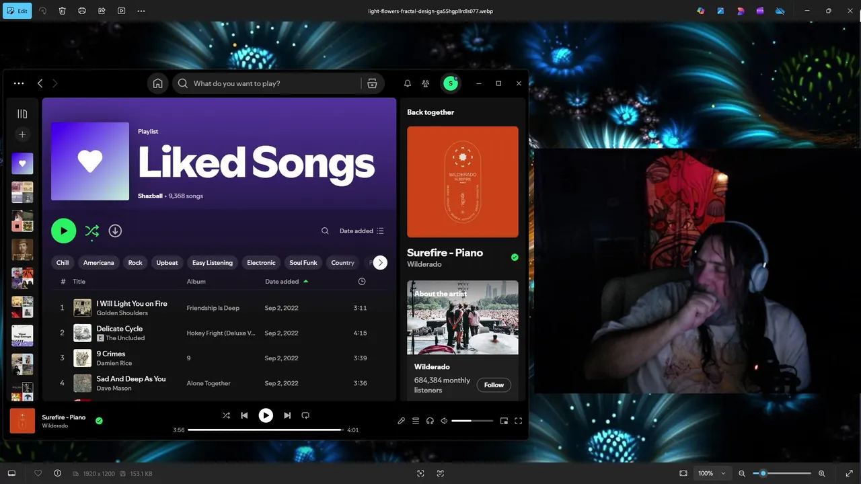Click 'What do you want to play?' search box
861x484 pixels.
point(268,83)
